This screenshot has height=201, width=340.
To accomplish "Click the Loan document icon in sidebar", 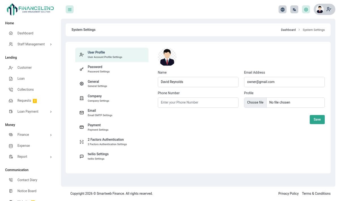I will click(x=11, y=79).
